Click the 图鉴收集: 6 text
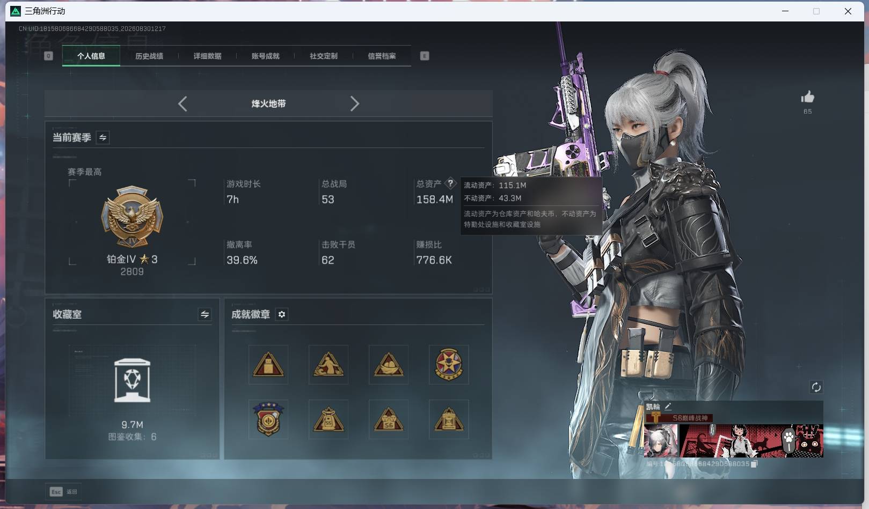Screen dimensions: 869x509 [x=132, y=437]
